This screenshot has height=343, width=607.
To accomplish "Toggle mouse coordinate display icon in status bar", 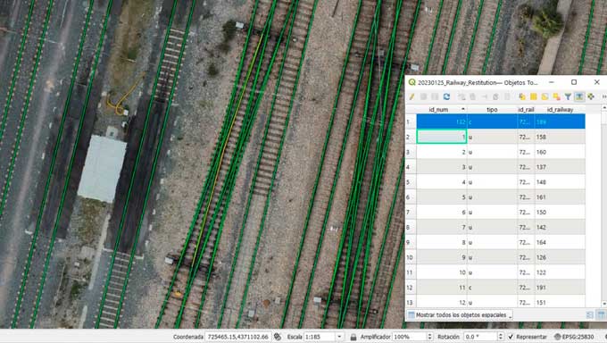I will coord(278,337).
